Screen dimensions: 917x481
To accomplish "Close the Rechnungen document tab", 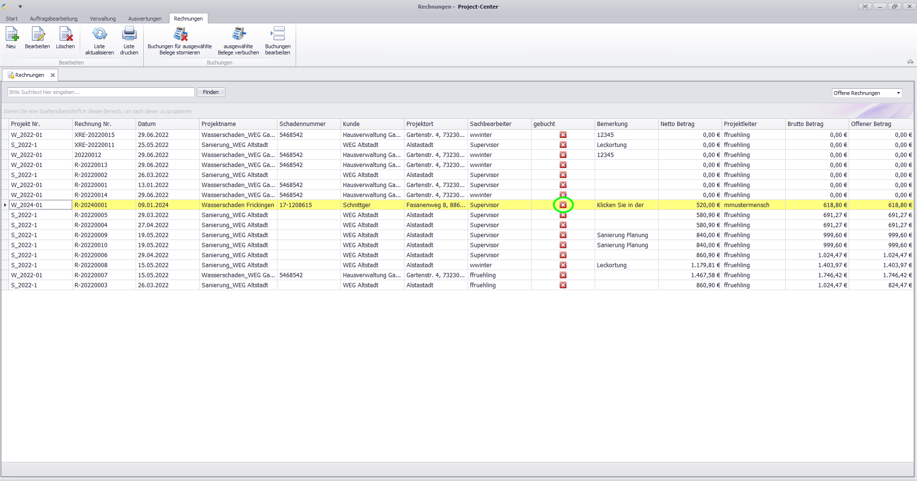I will pos(53,75).
